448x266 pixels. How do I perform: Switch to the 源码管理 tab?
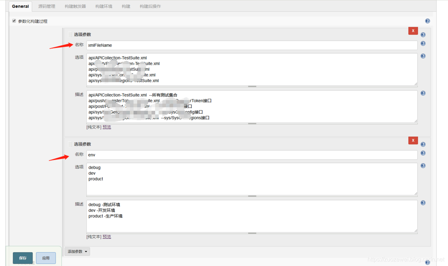pos(47,6)
